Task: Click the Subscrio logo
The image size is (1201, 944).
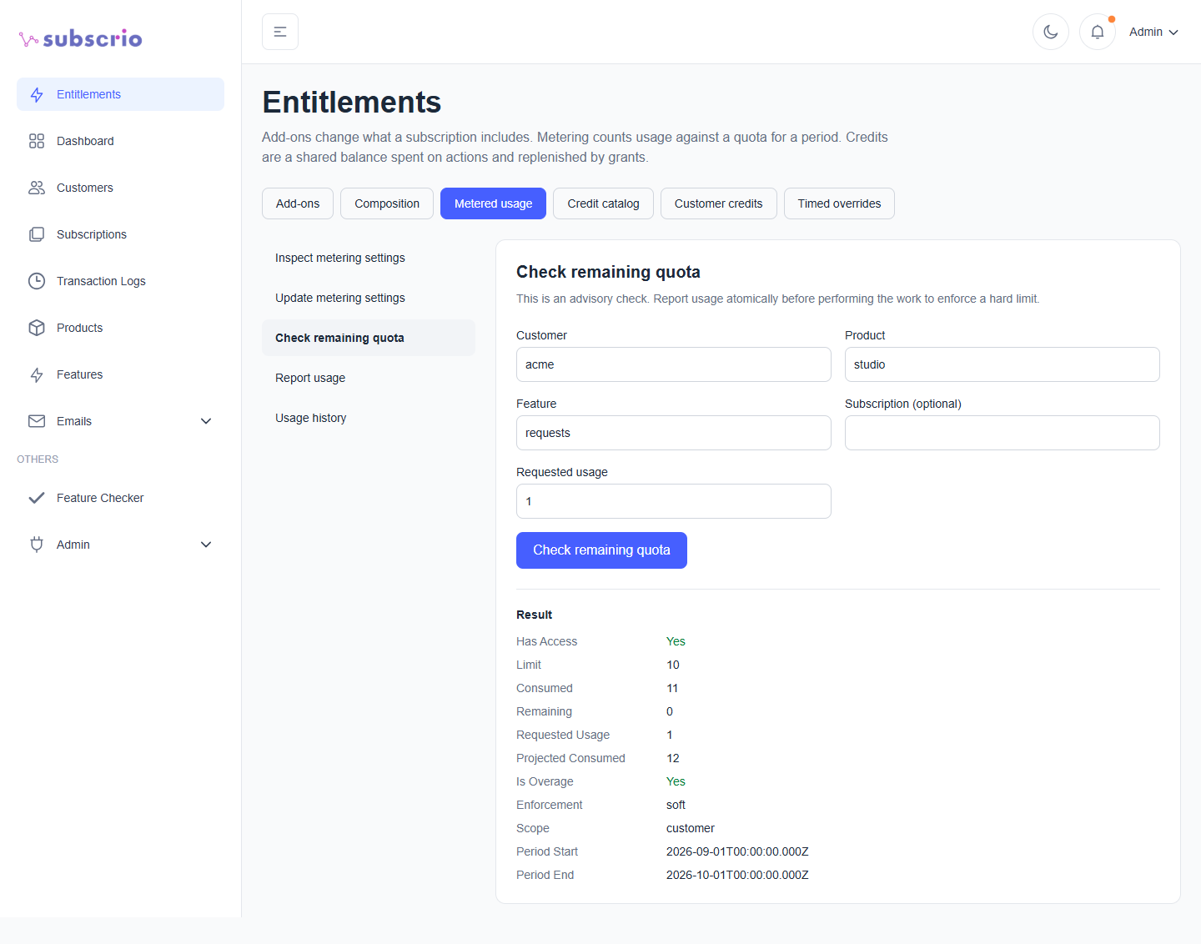Action: click(x=81, y=38)
